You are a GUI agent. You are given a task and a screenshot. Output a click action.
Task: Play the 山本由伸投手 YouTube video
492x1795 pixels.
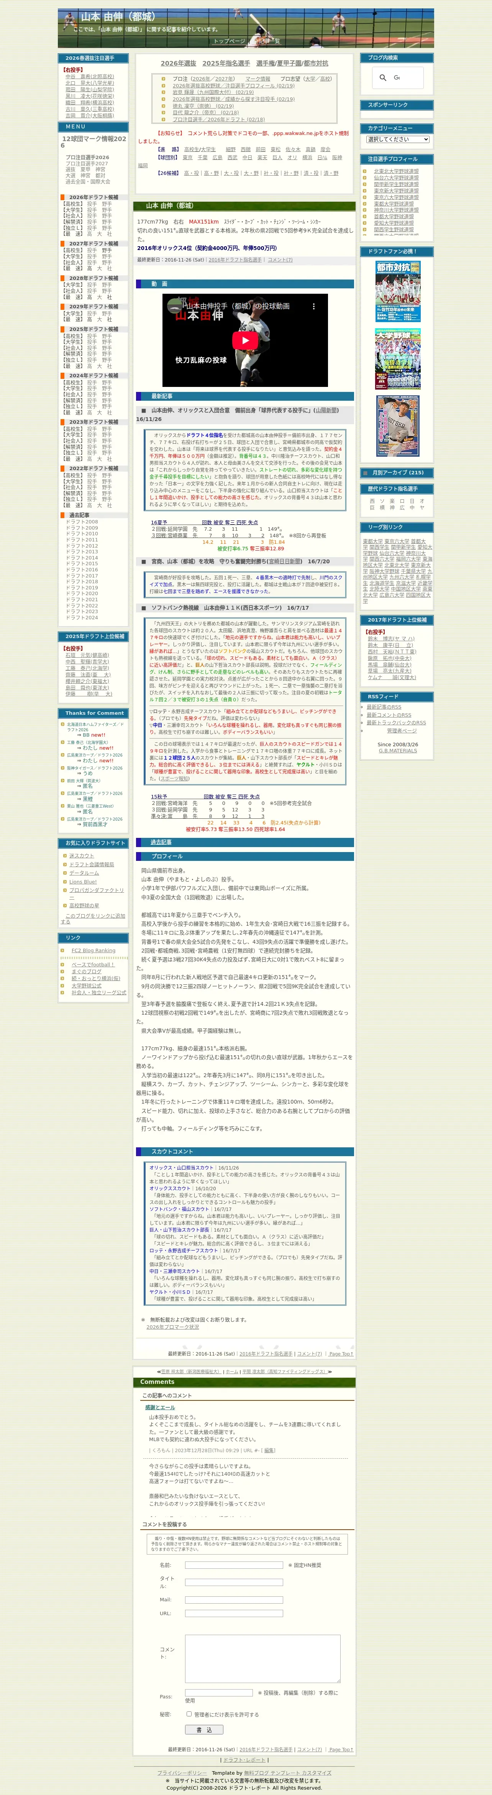tap(245, 340)
